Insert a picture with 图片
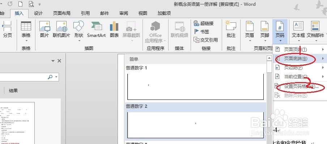Screen dimensions: 327x144 pyautogui.click(x=44, y=29)
